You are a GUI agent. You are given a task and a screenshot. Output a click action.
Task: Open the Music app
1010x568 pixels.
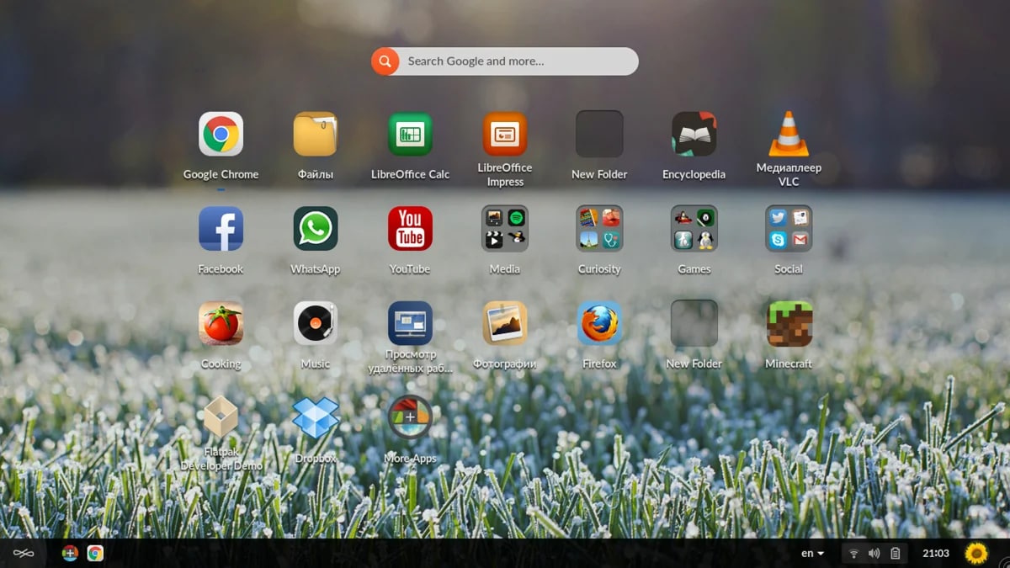click(x=316, y=324)
